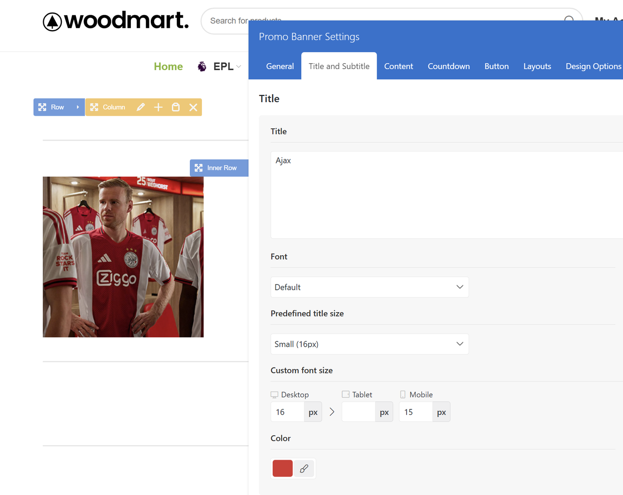Collapse responsive sizes with the chevron arrow
This screenshot has height=495, width=623.
pyautogui.click(x=332, y=412)
